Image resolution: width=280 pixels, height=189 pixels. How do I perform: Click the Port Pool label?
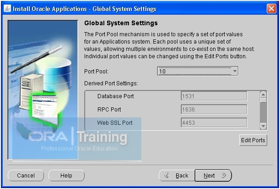coord(96,72)
